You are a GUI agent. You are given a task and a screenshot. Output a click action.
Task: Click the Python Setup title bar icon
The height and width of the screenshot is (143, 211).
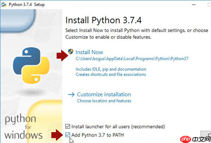click(x=4, y=5)
